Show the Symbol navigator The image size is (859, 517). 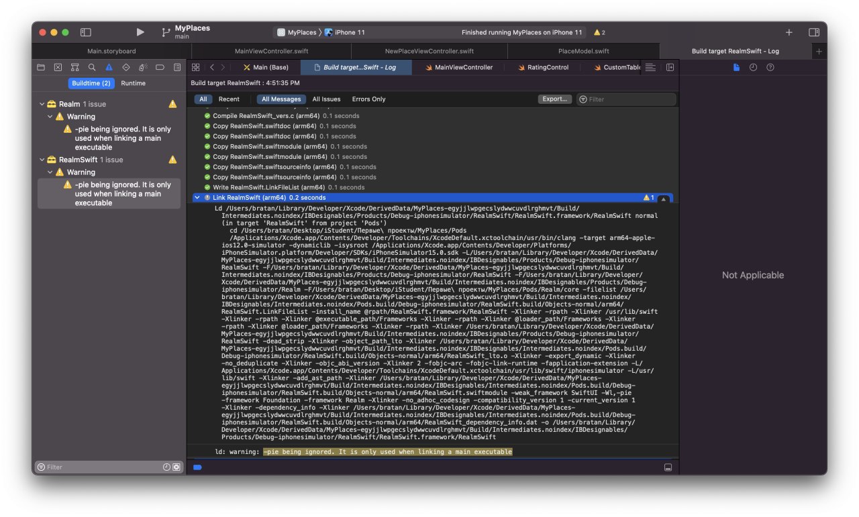click(x=74, y=67)
